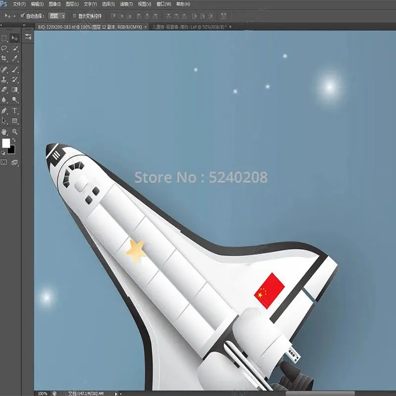Select the Clone Stamp tool
The height and width of the screenshot is (396, 396).
pyautogui.click(x=4, y=80)
